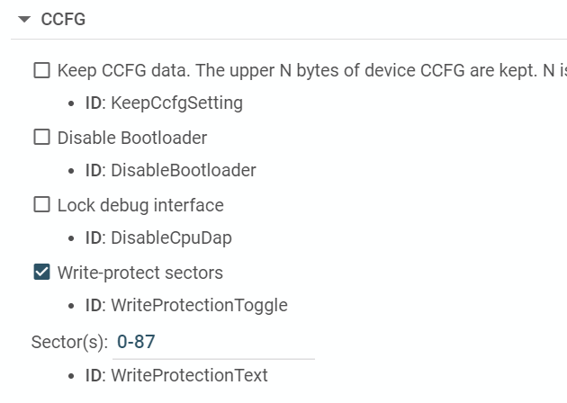Click the bold ID label beside WriteProtectionText

94,375
